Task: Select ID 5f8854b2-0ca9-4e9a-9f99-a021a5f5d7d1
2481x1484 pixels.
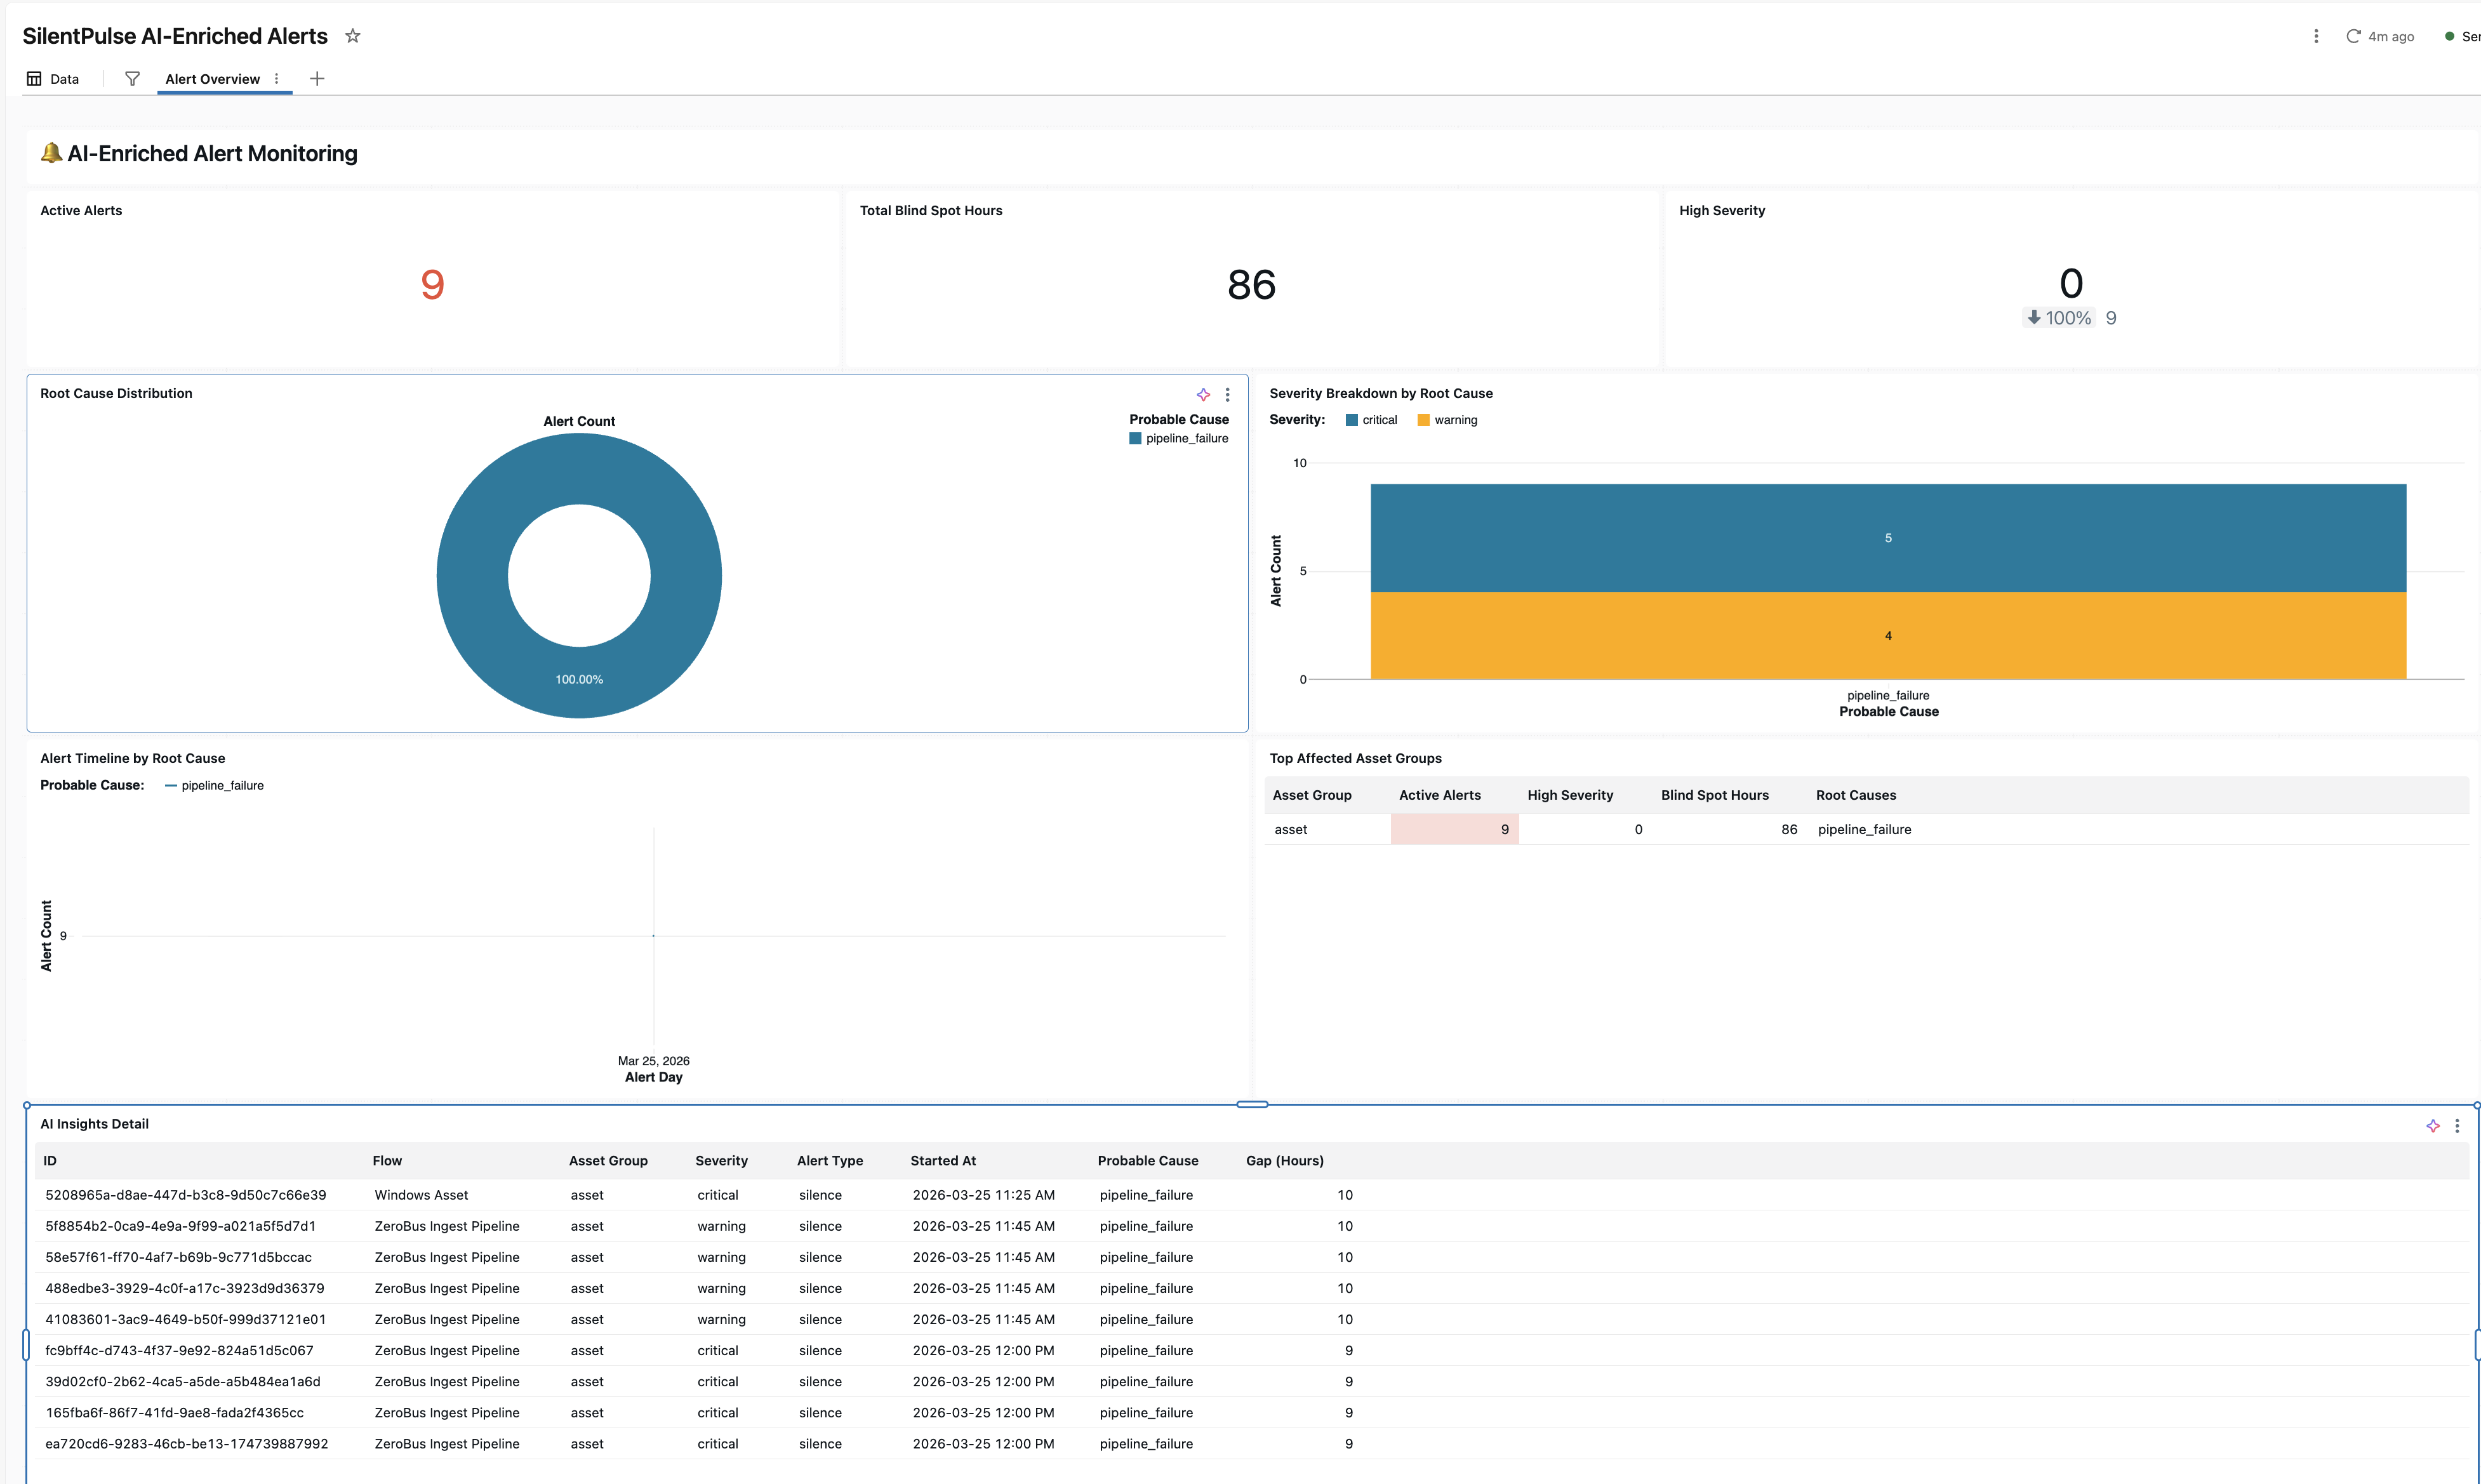Action: [181, 1226]
